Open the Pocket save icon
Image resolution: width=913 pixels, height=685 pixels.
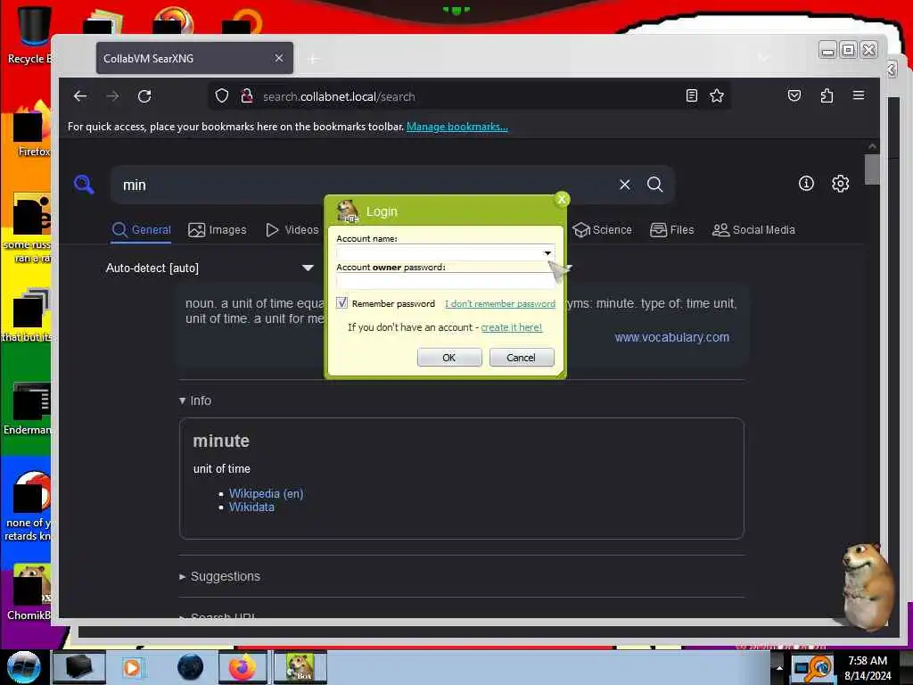(x=794, y=95)
